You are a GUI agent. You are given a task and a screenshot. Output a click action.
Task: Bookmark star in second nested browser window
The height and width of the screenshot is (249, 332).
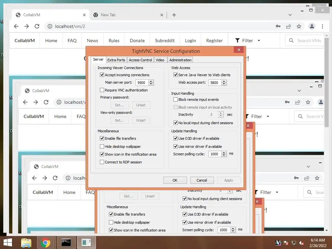click(x=308, y=102)
